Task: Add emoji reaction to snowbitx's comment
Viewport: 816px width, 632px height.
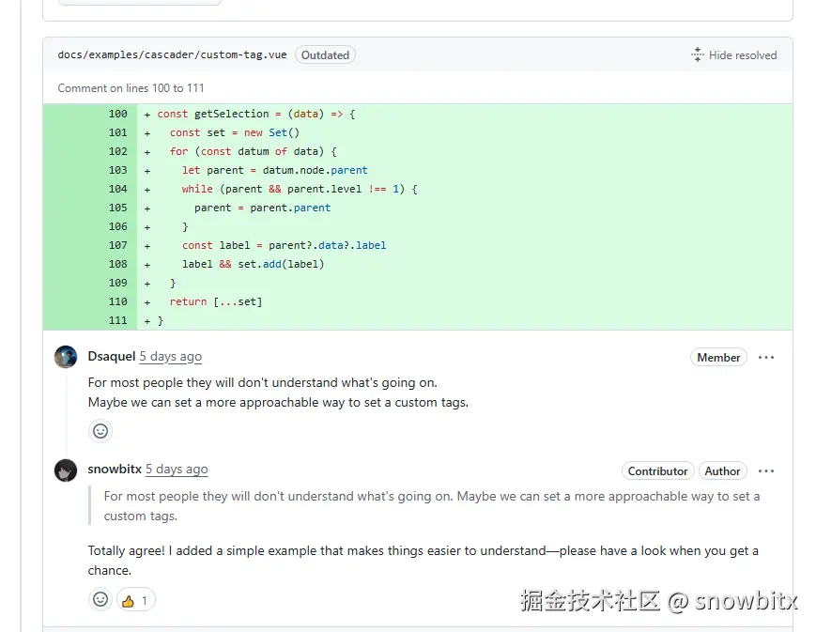Action: point(100,599)
